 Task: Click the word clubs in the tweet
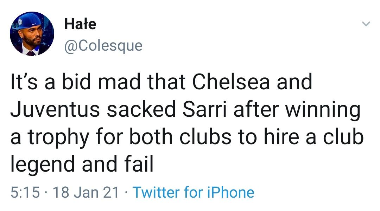[208, 137]
